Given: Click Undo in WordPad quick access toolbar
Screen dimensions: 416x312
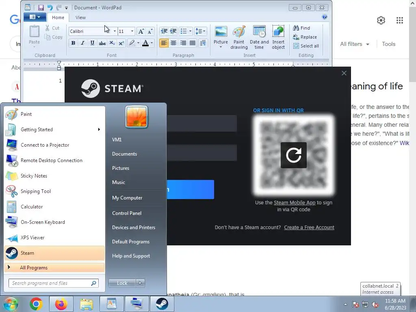Looking at the screenshot, I should pos(50,8).
